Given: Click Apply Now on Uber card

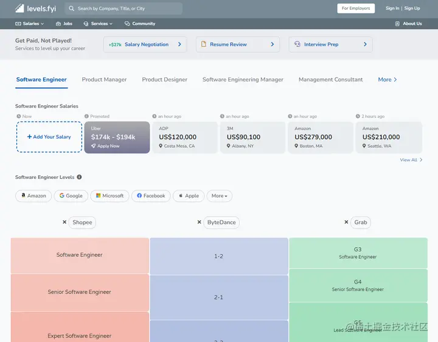Looking at the screenshot, I should point(105,146).
